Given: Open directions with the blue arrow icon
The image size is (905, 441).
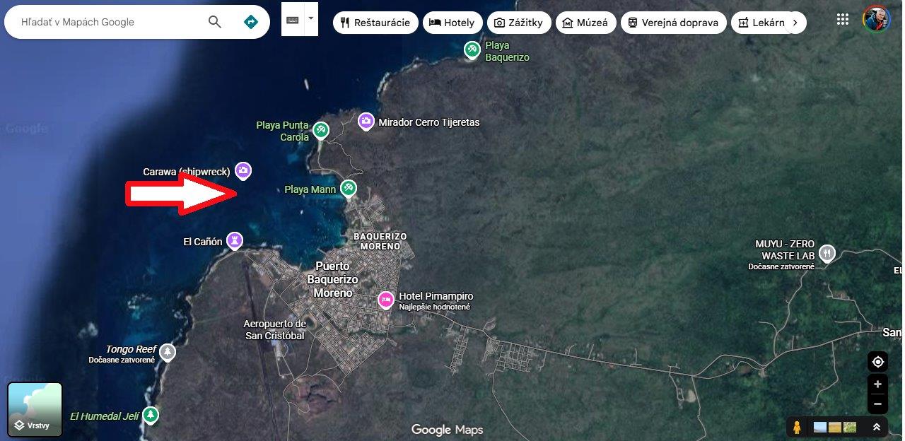Looking at the screenshot, I should click(250, 22).
